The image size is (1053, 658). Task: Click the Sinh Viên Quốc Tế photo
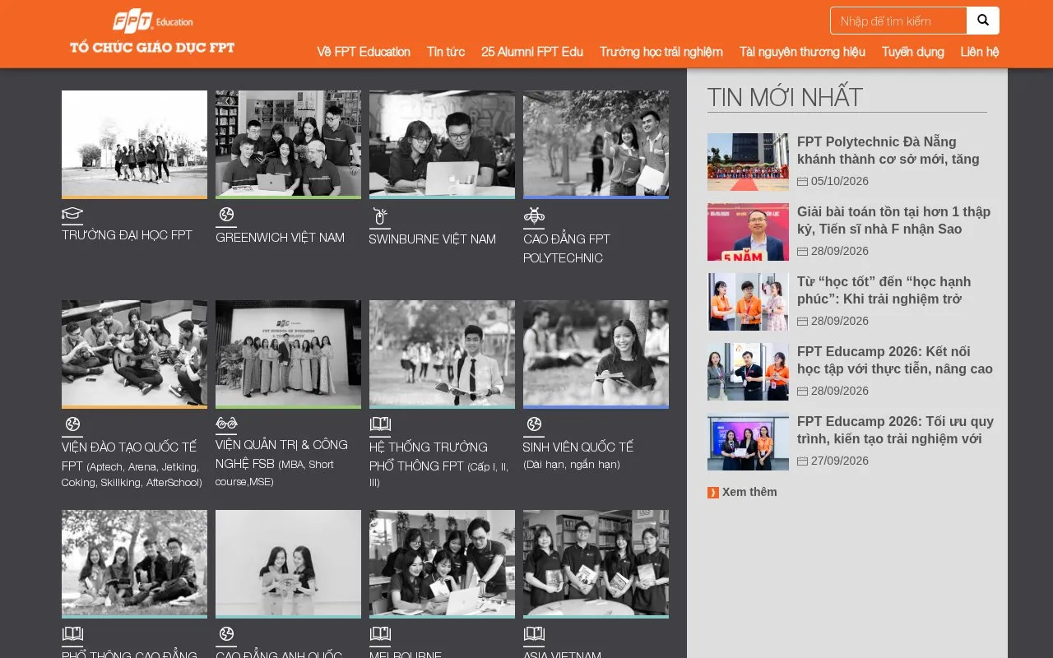tap(596, 354)
